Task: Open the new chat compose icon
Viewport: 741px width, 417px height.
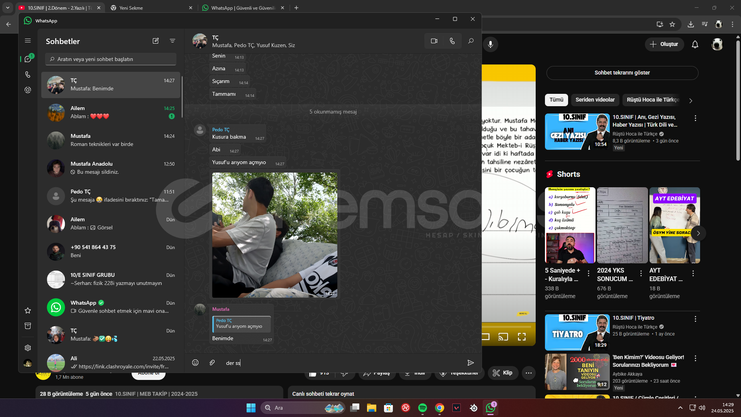Action: point(156,41)
